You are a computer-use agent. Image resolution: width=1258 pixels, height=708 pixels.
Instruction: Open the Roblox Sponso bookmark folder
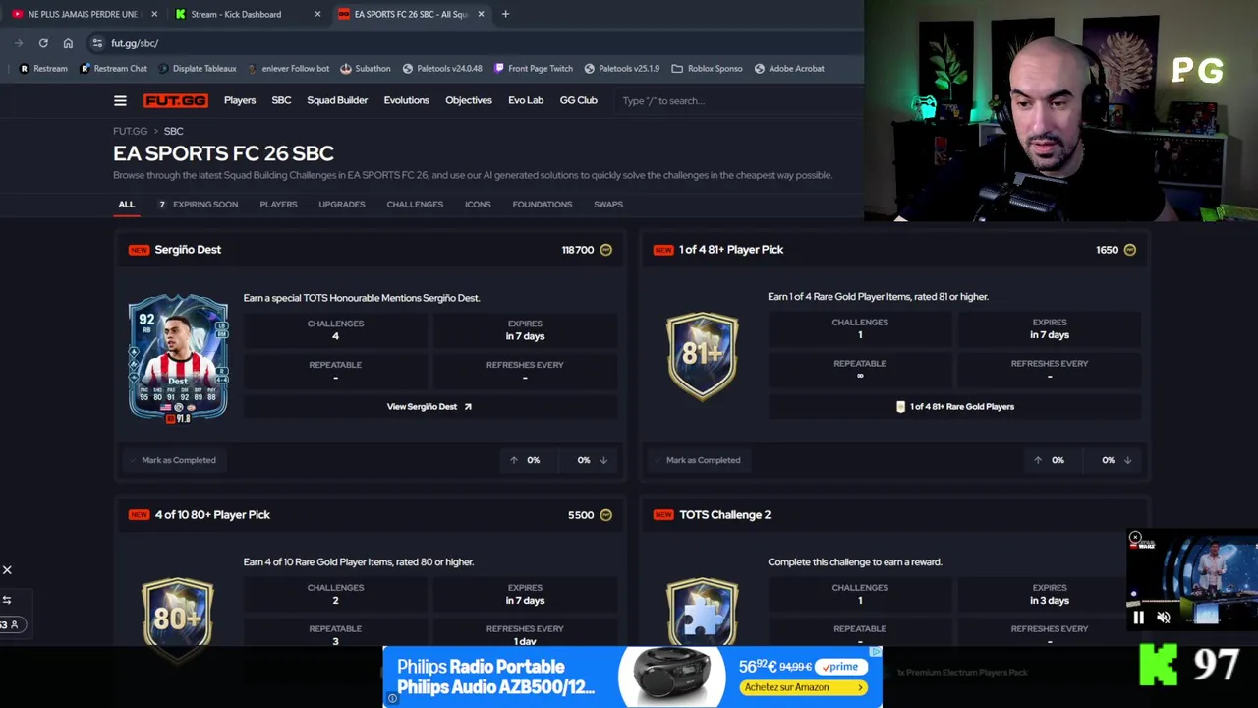pos(708,69)
